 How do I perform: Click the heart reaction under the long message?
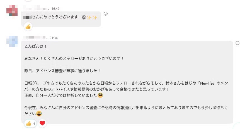42,123
